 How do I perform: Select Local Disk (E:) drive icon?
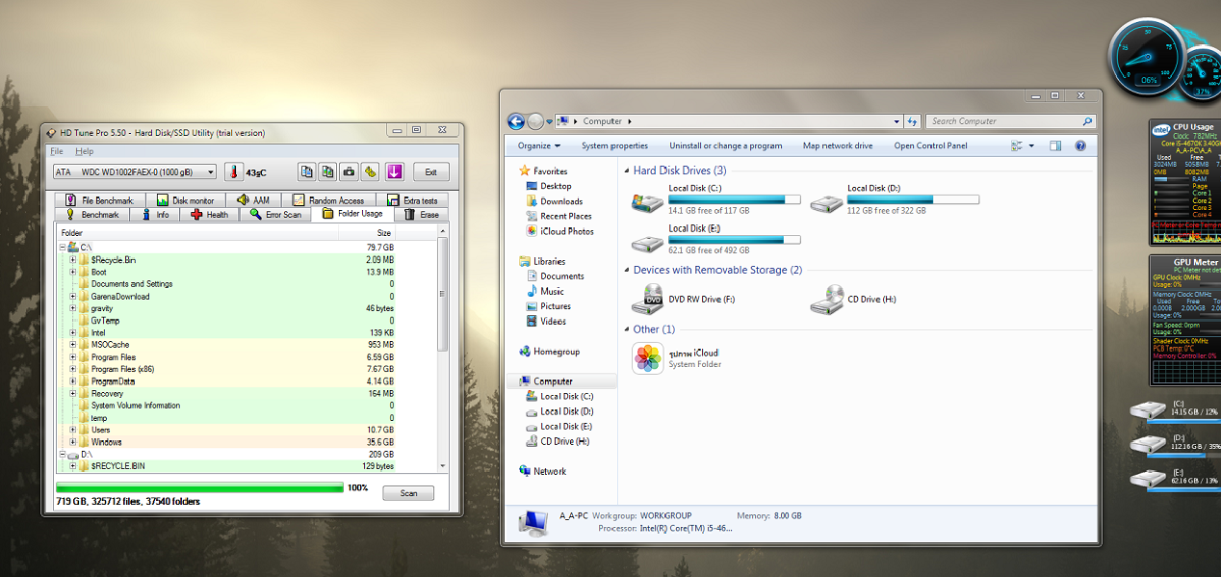pyautogui.click(x=646, y=242)
